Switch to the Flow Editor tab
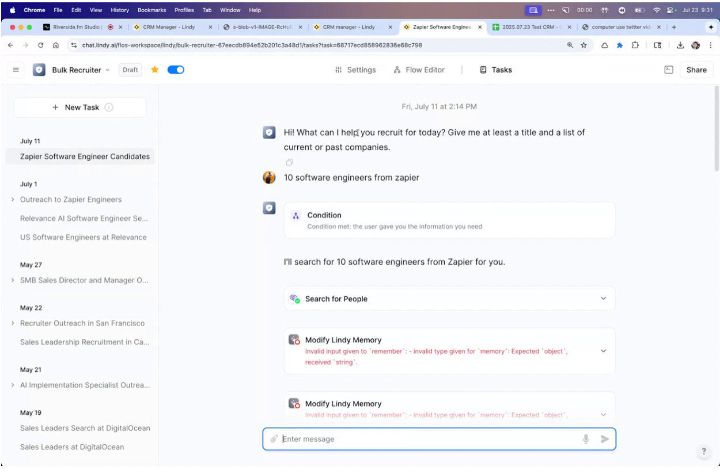Image resolution: width=720 pixels, height=474 pixels. click(x=419, y=70)
